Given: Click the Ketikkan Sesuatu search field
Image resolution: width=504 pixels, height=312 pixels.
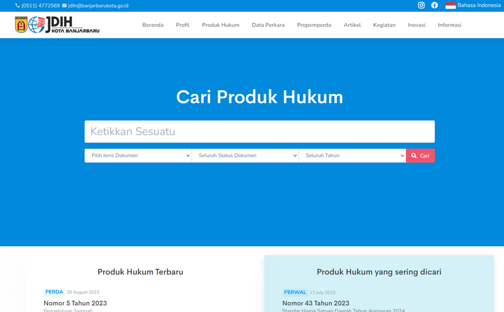Looking at the screenshot, I should click(260, 131).
